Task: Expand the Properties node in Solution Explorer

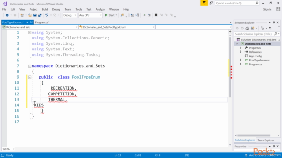Action: click(x=241, y=48)
